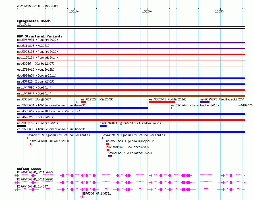
Task: Open the nsv5928138 (Almarri2020) variant label
Action: click(x=38, y=52)
